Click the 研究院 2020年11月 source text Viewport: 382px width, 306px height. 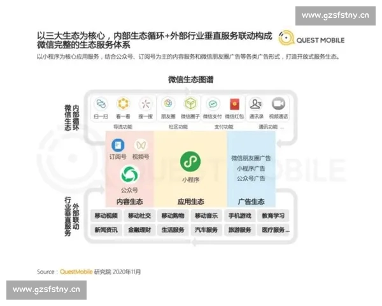[x=117, y=272]
